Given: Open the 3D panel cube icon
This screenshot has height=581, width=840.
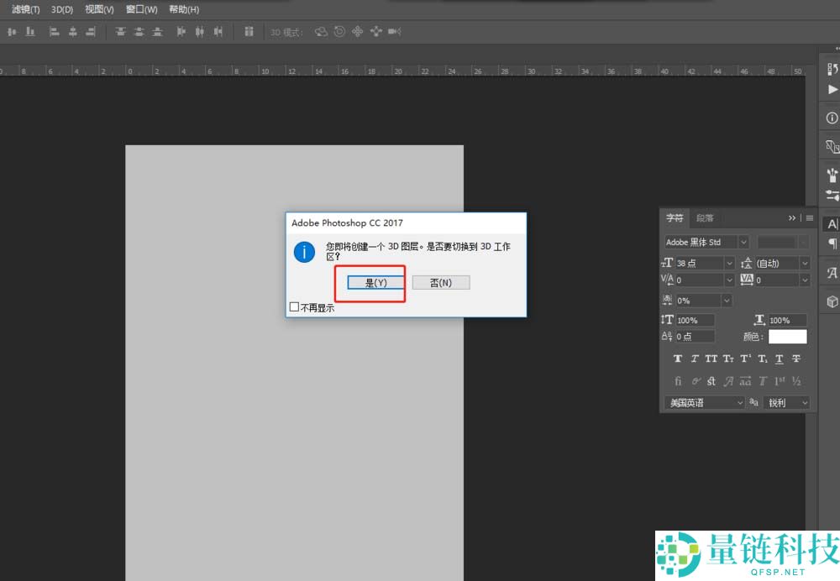Looking at the screenshot, I should tap(832, 301).
